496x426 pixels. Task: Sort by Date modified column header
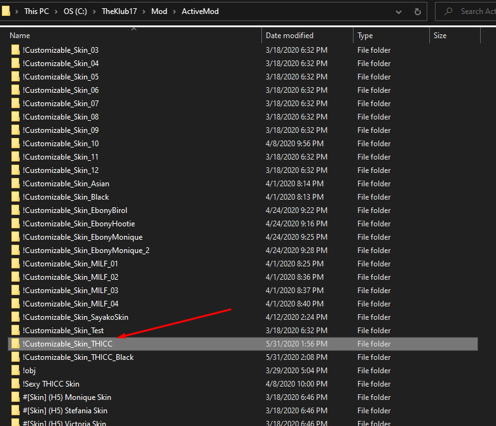click(289, 36)
